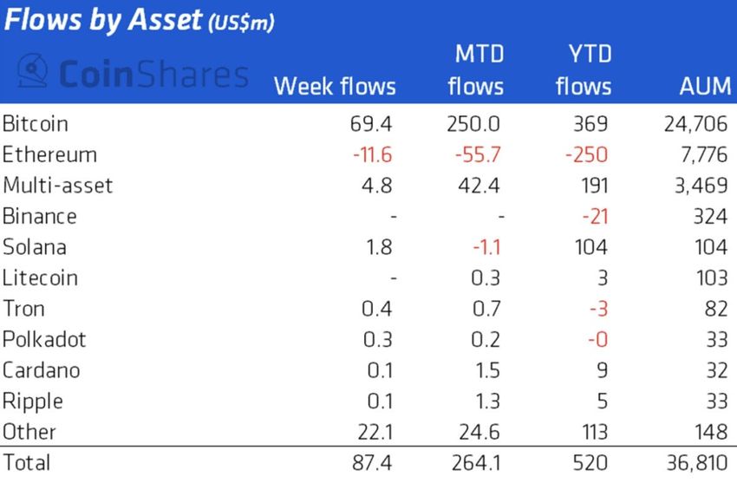This screenshot has height=483, width=737.
Task: Click the Ripple row label
Action: (x=31, y=401)
